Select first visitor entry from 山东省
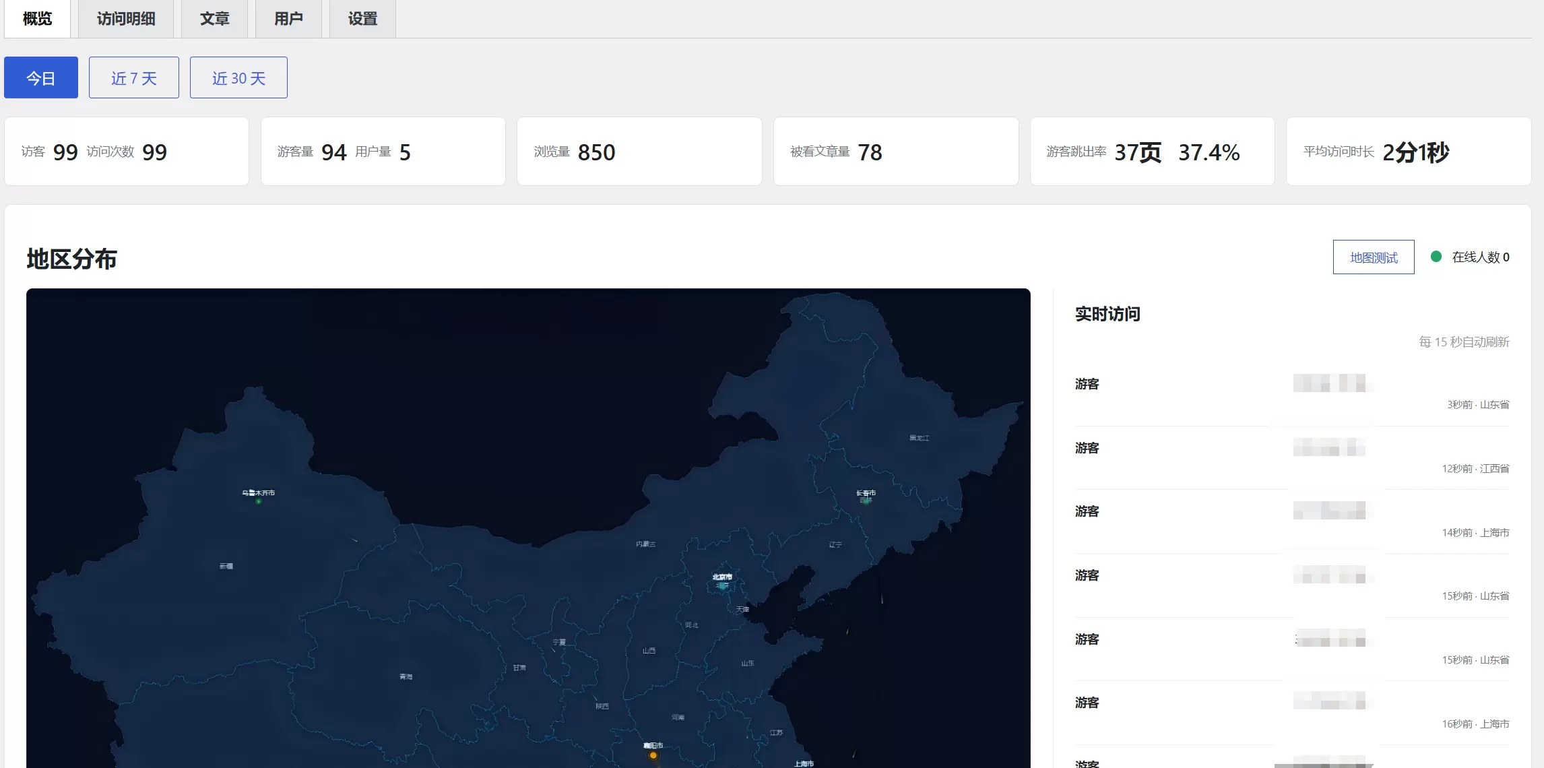Viewport: 1544px width, 768px height. tap(1292, 394)
